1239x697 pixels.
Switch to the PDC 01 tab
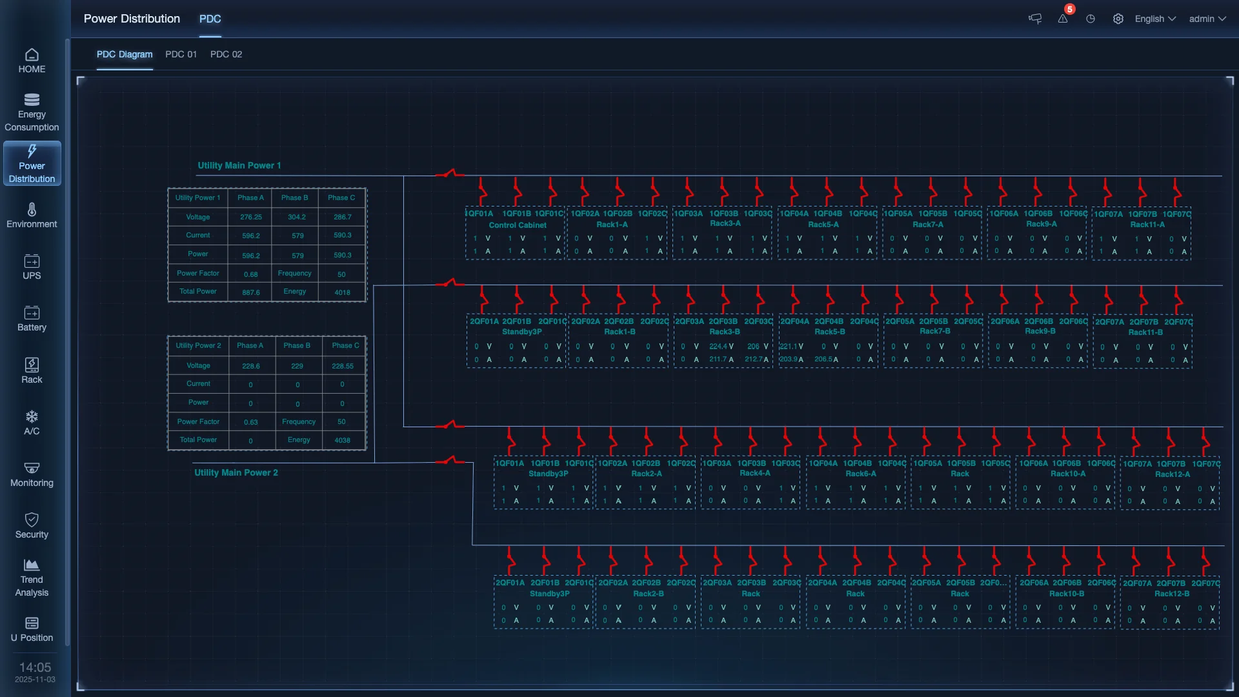(181, 54)
